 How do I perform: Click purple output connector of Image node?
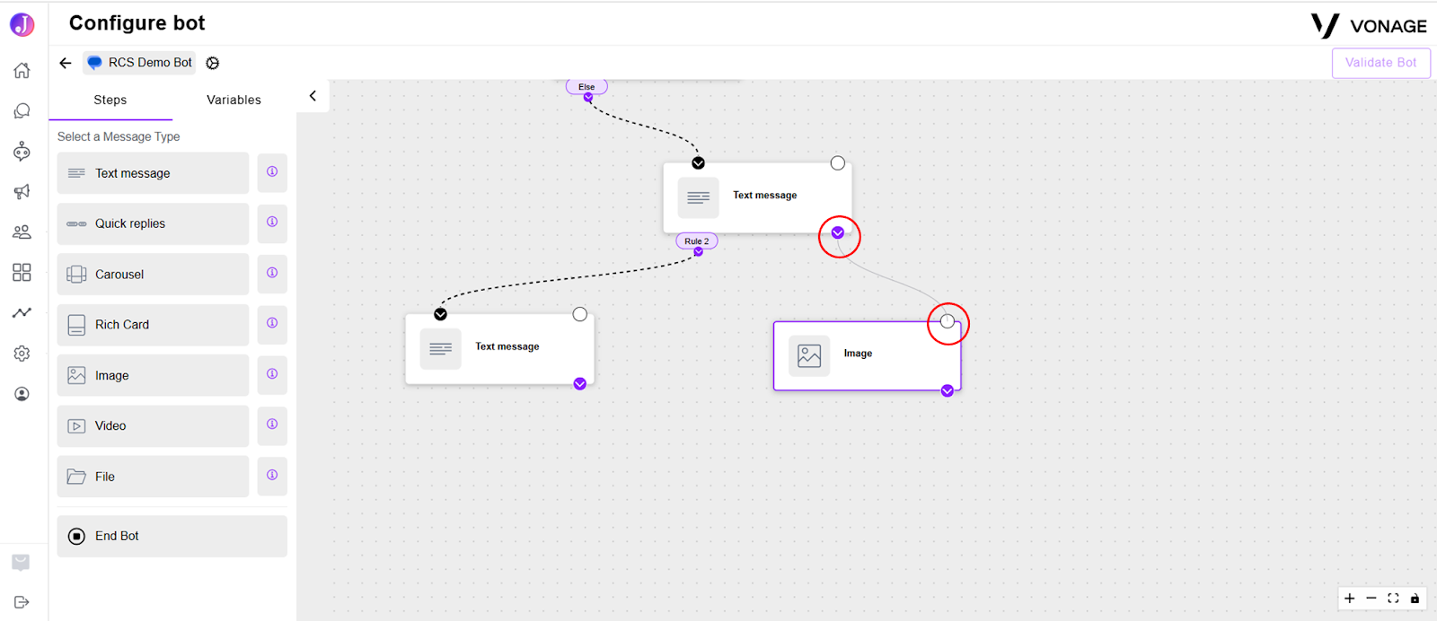948,390
